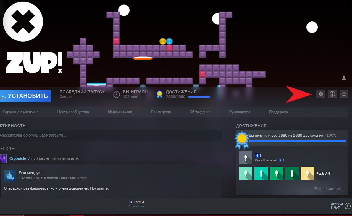Click the thumbs-up Рекомендую icon
Viewport: 352px width, 216px height.
[x=10, y=175]
